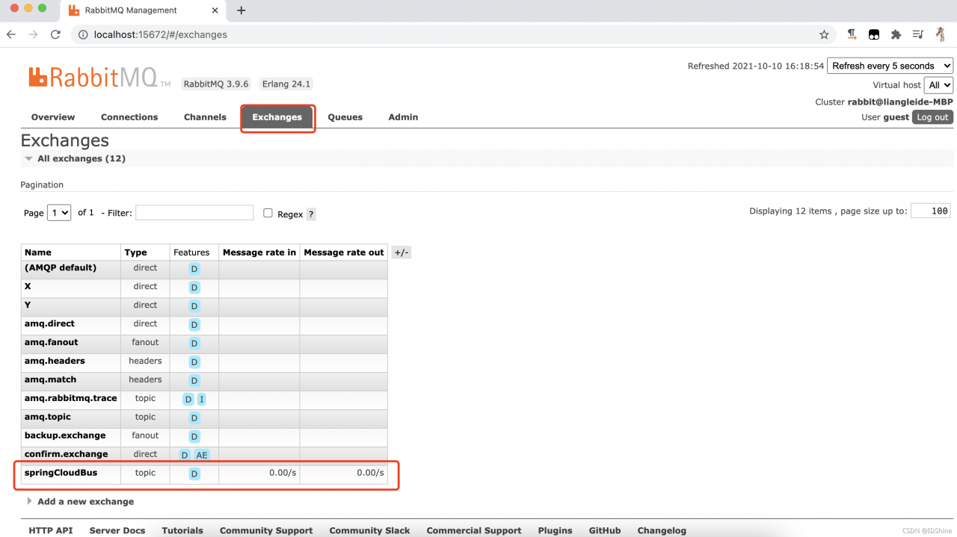The image size is (957, 537).
Task: Open the HTTP API footer link
Action: pos(51,530)
